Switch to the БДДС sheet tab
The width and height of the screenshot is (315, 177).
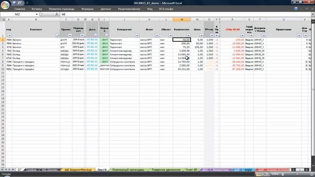tap(249, 170)
